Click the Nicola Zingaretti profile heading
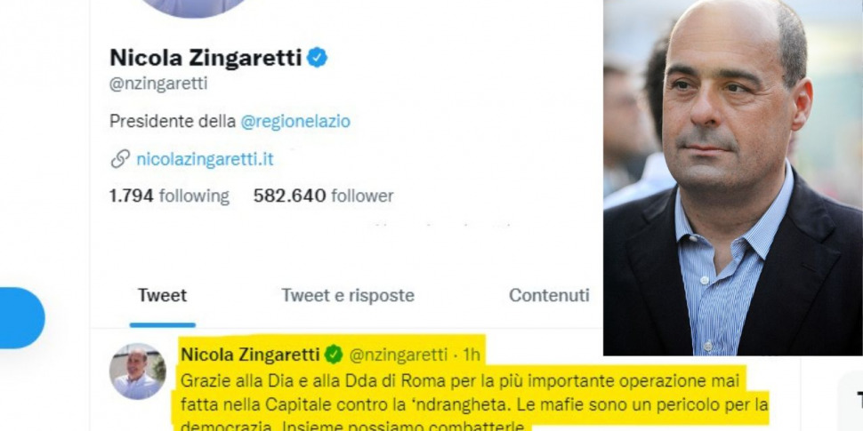Image resolution: width=863 pixels, height=431 pixels. click(206, 58)
